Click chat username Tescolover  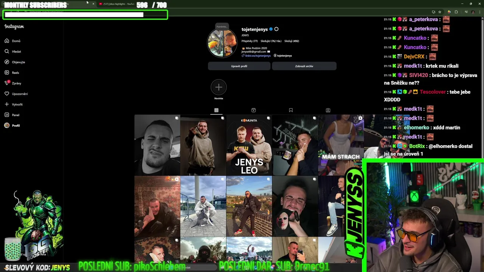(433, 92)
